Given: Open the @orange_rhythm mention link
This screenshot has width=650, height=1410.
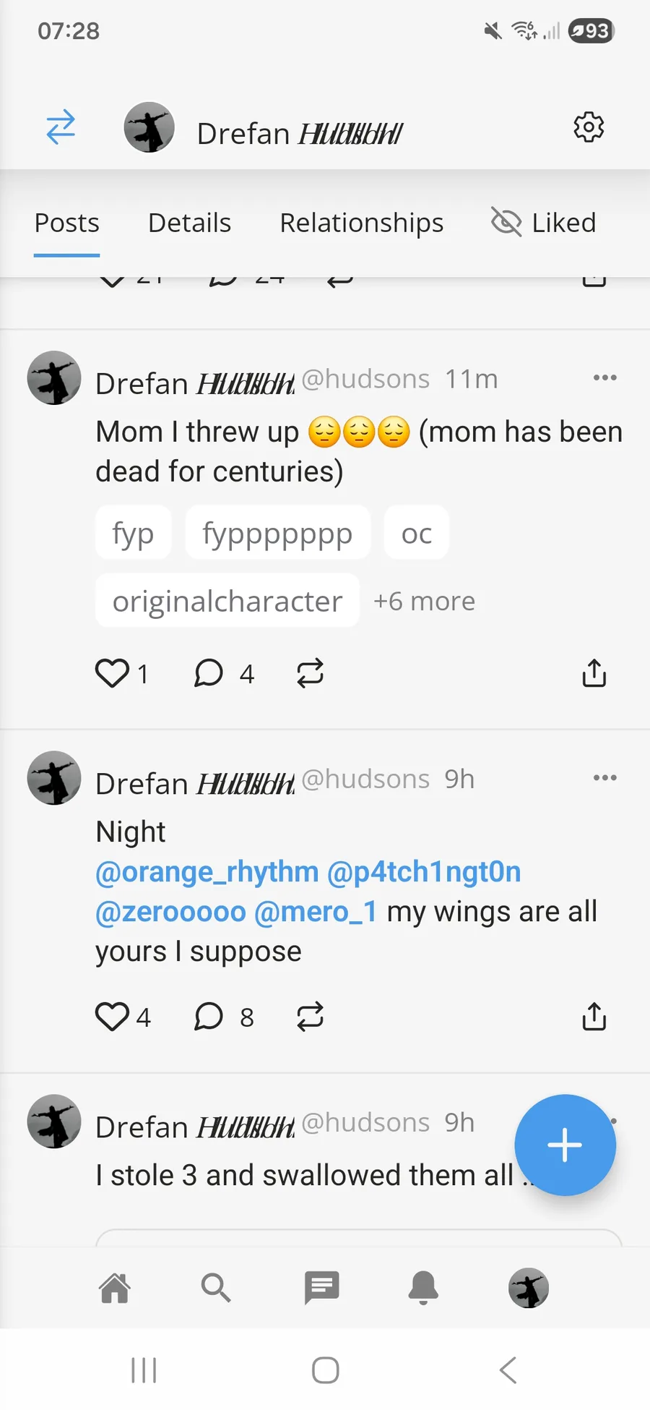Looking at the screenshot, I should 207,872.
